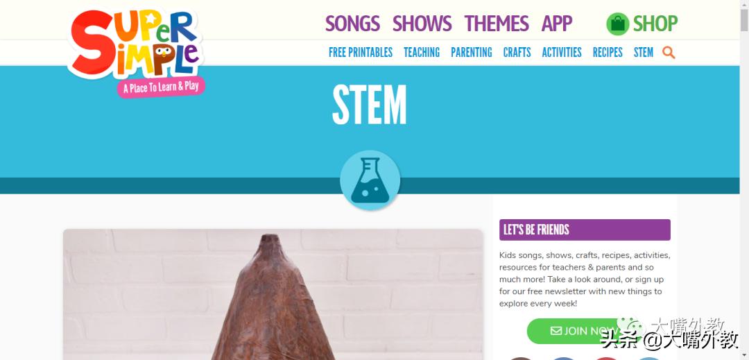Open FREE PRINTABLES page
The width and height of the screenshot is (749, 360).
tap(361, 53)
